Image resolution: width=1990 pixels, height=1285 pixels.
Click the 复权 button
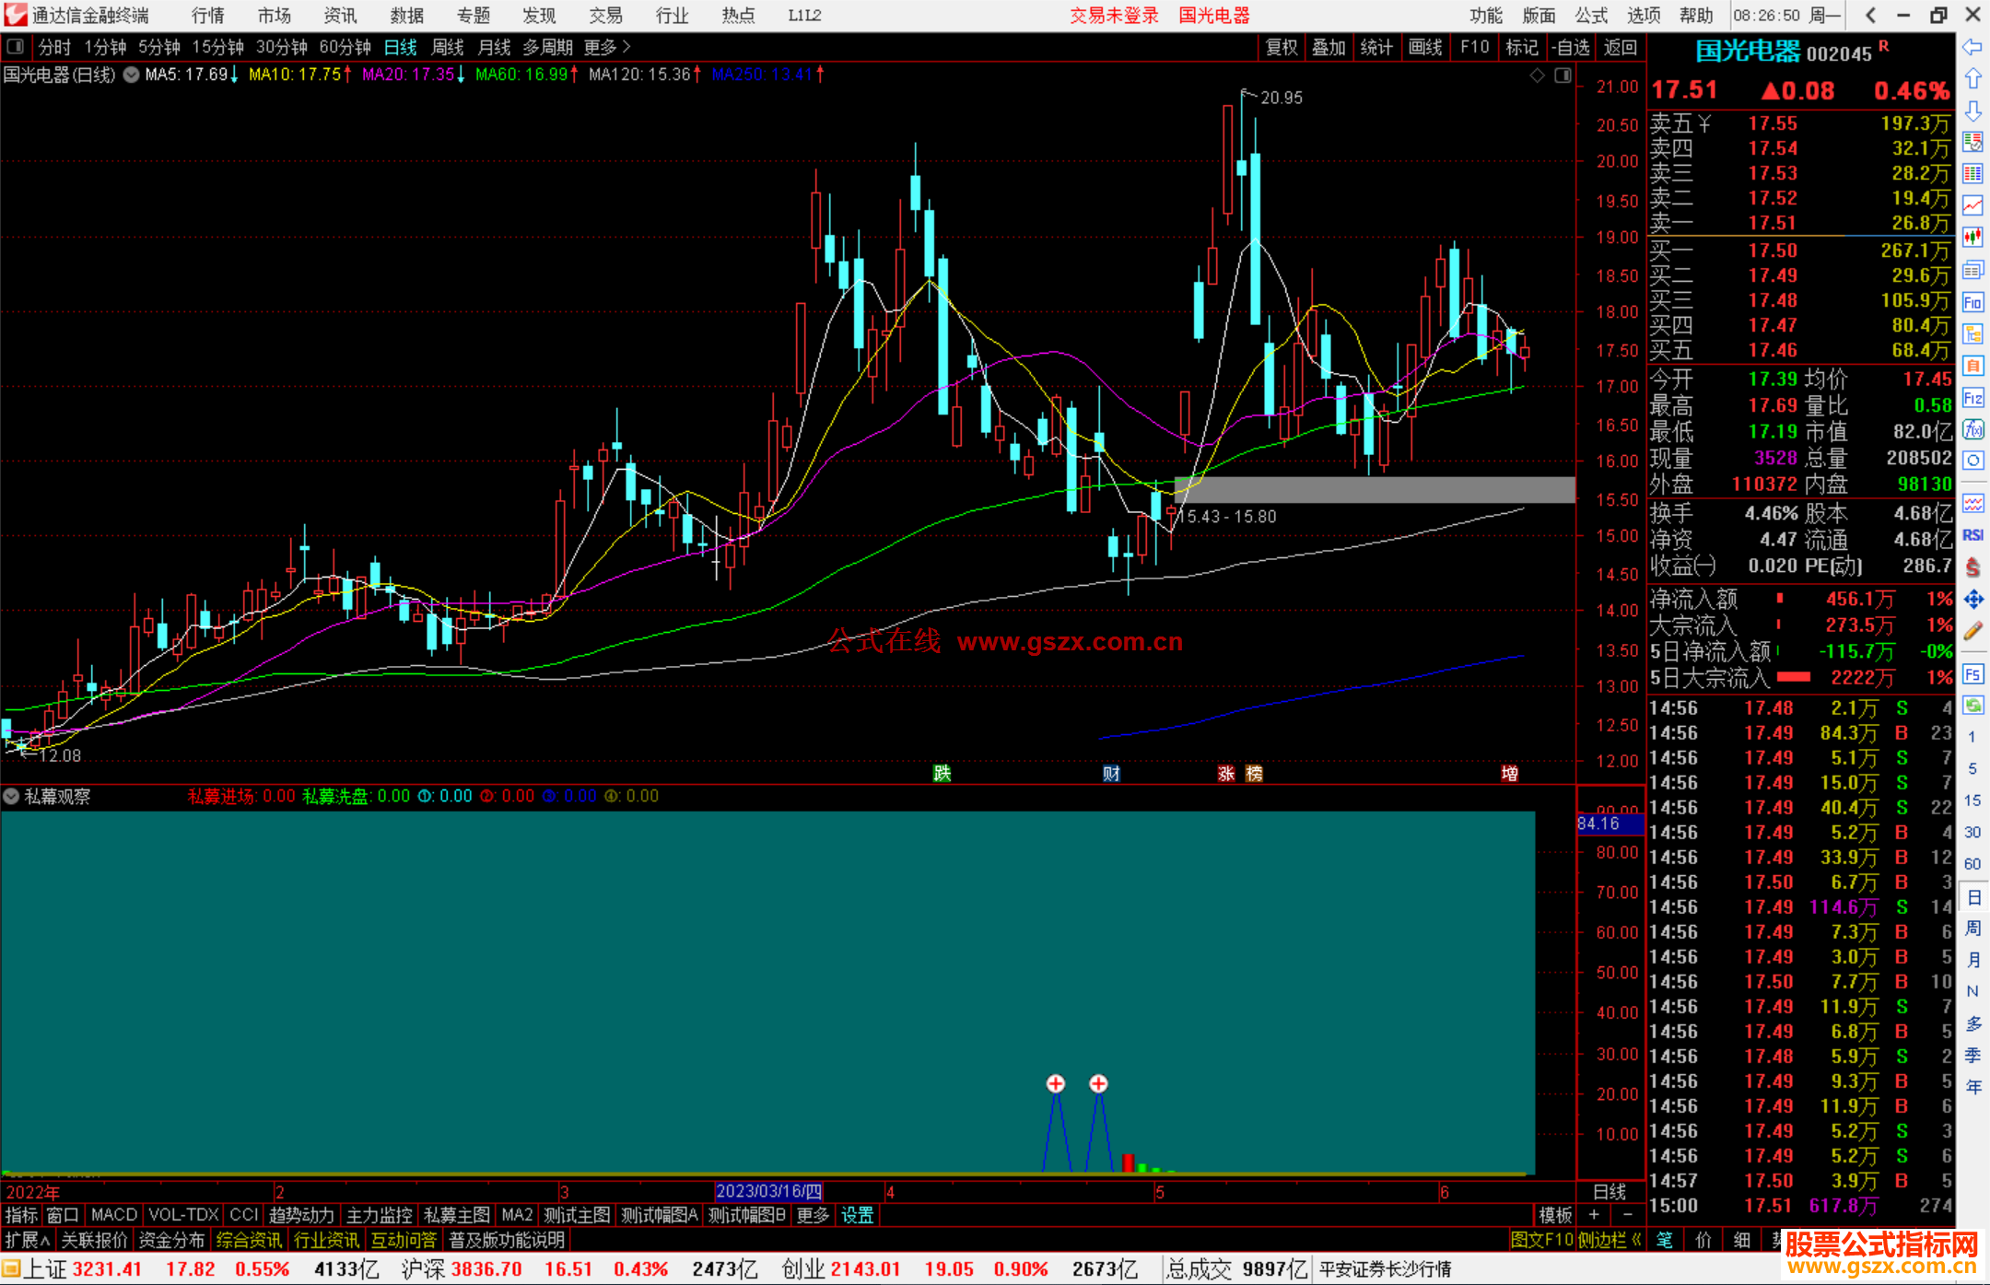click(x=1281, y=47)
